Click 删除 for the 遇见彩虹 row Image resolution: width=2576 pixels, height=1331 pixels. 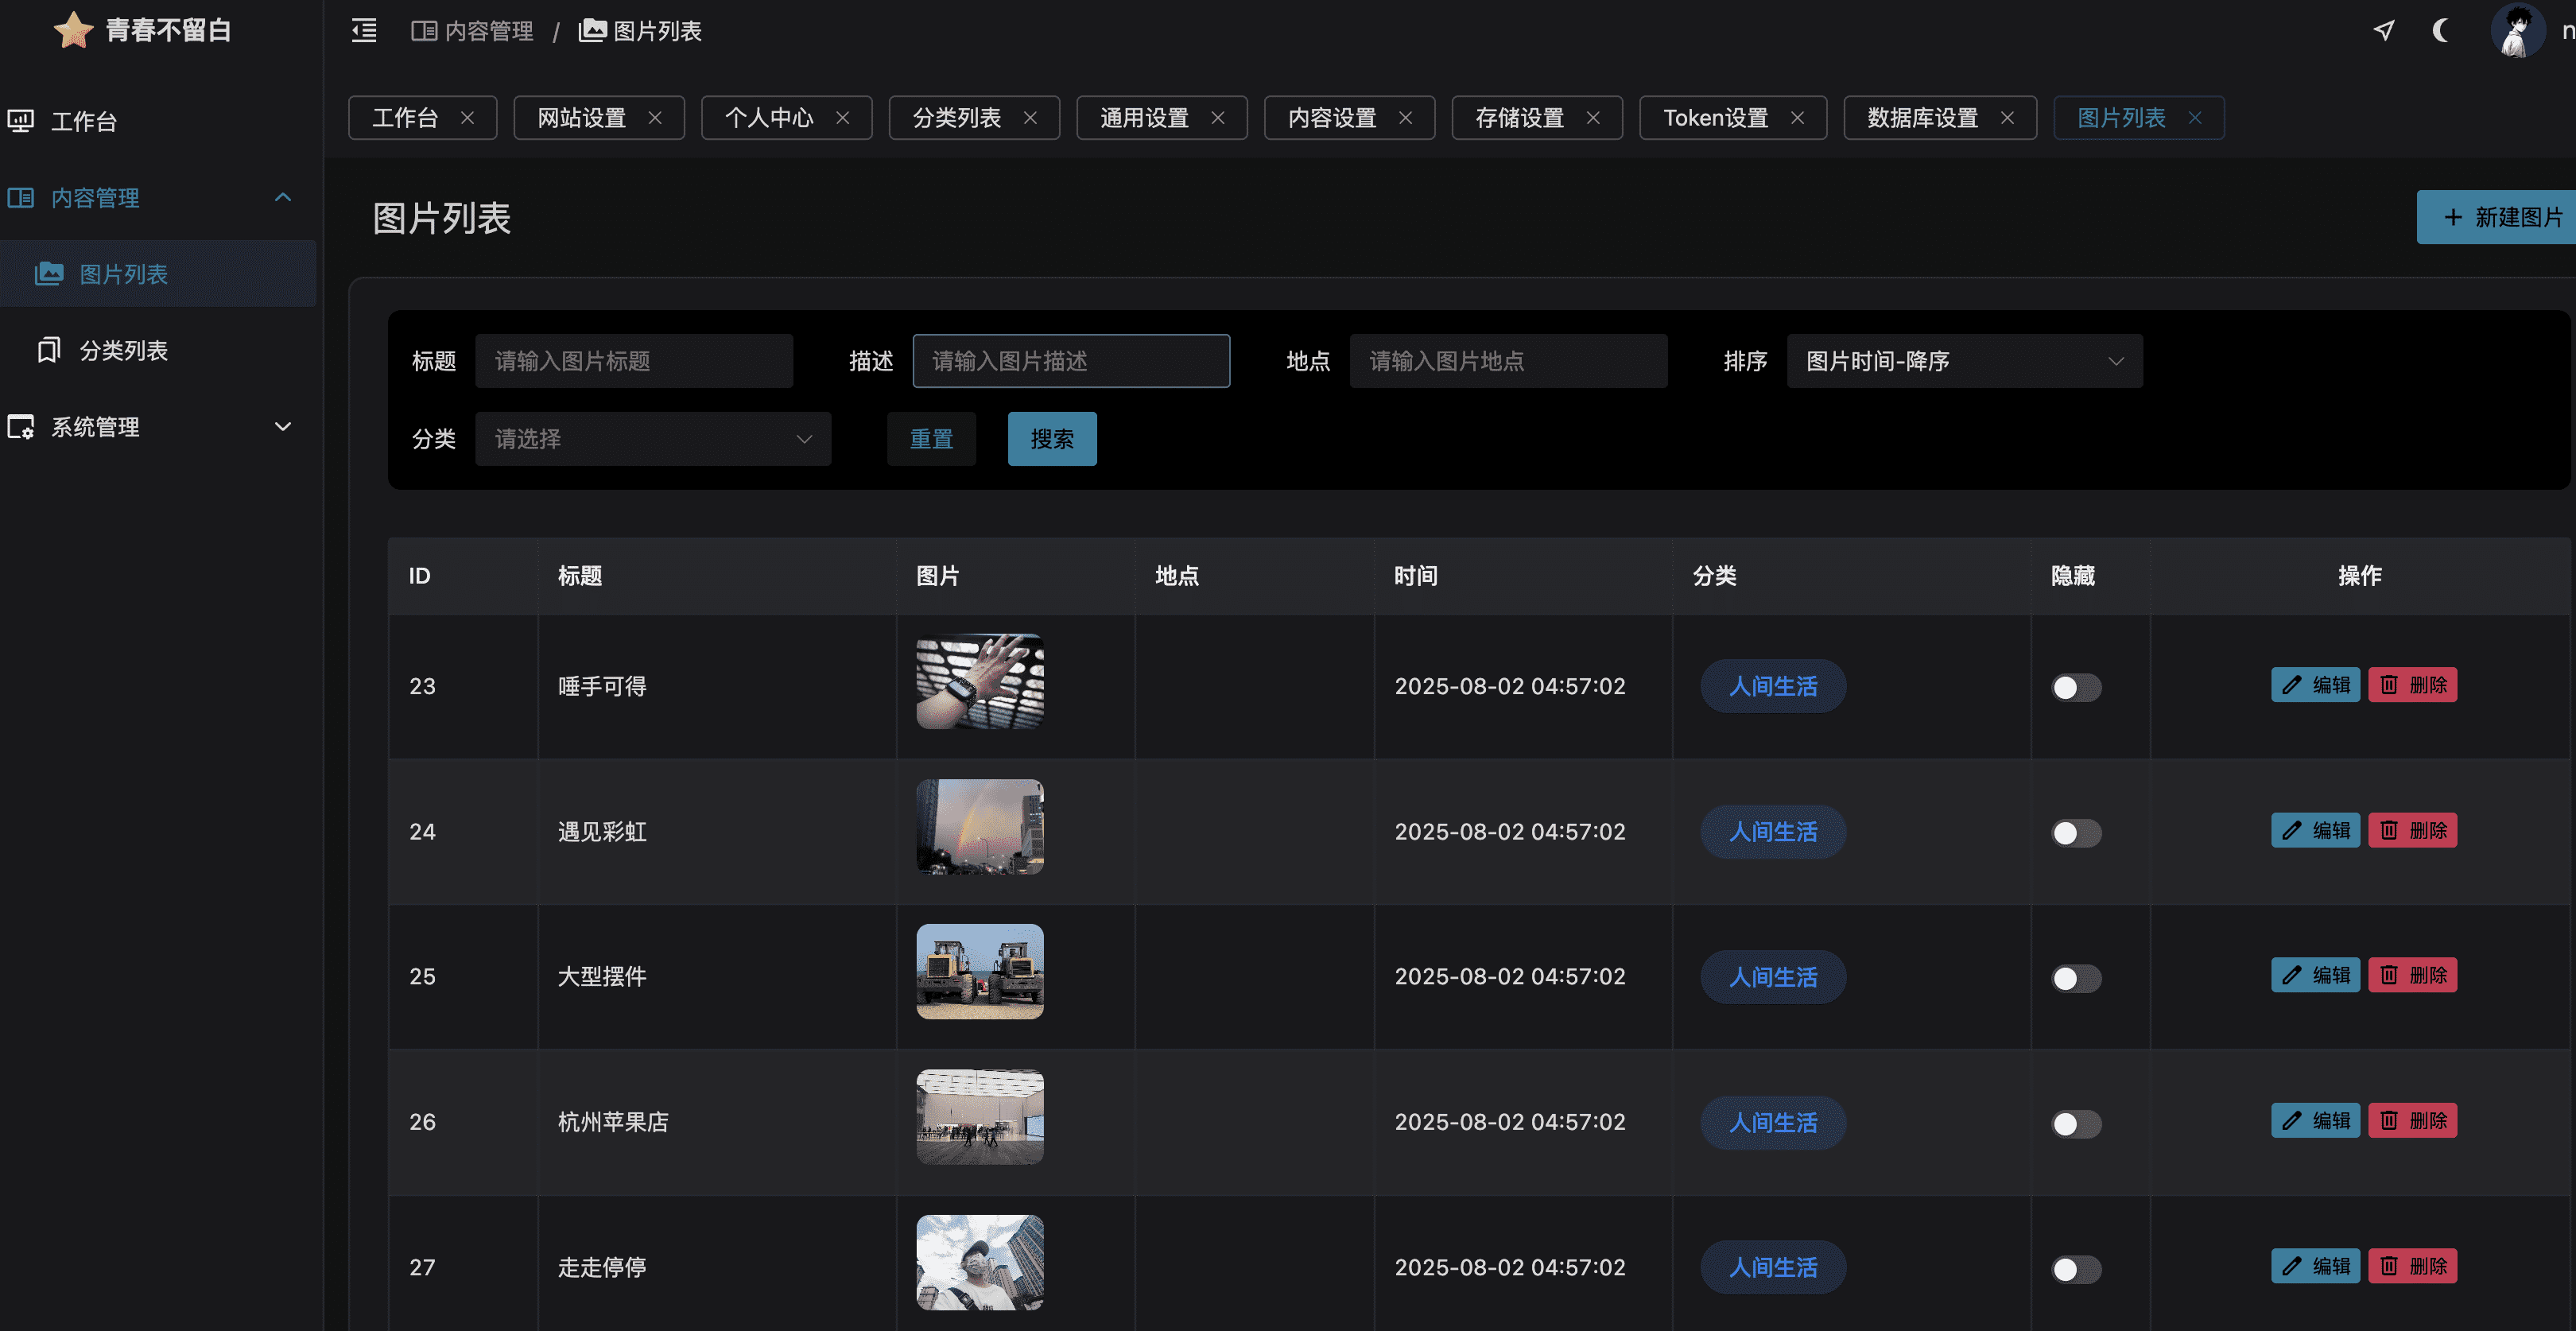click(x=2412, y=831)
